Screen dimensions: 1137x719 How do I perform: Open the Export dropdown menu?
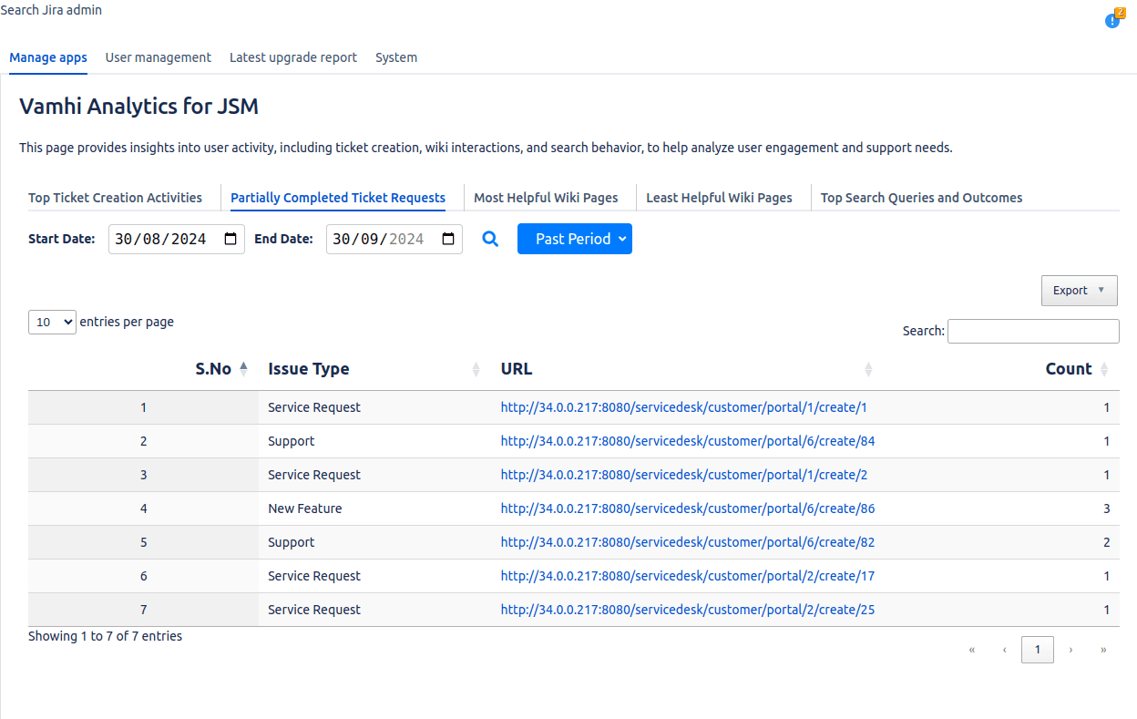coord(1079,291)
